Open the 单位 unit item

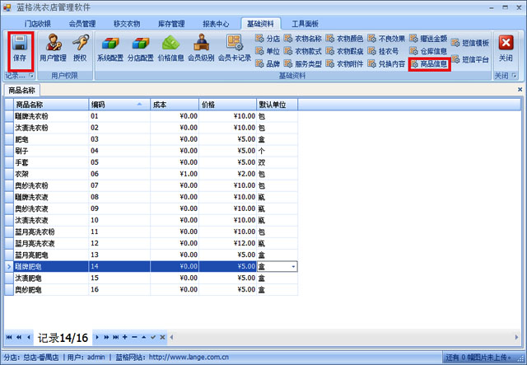click(x=268, y=51)
